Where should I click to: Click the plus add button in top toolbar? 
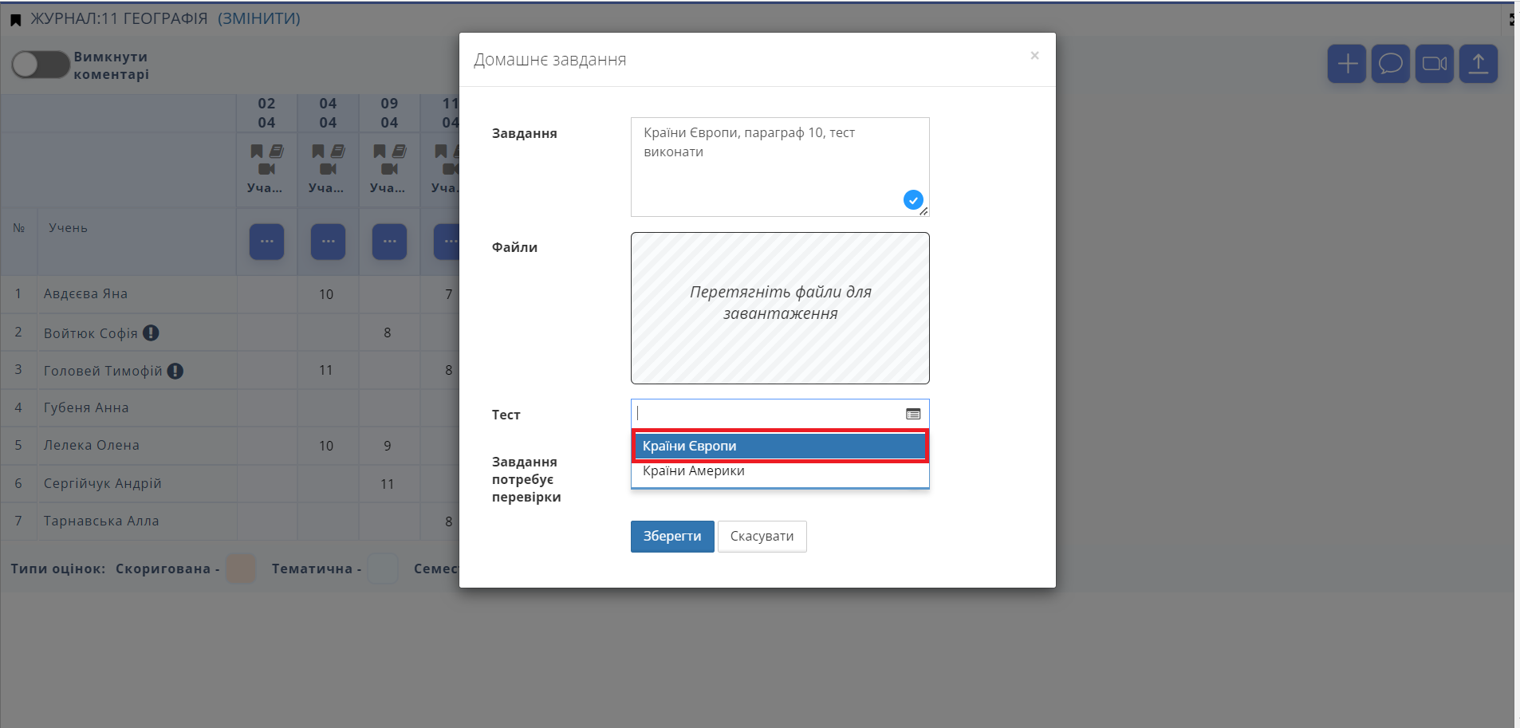click(1347, 64)
